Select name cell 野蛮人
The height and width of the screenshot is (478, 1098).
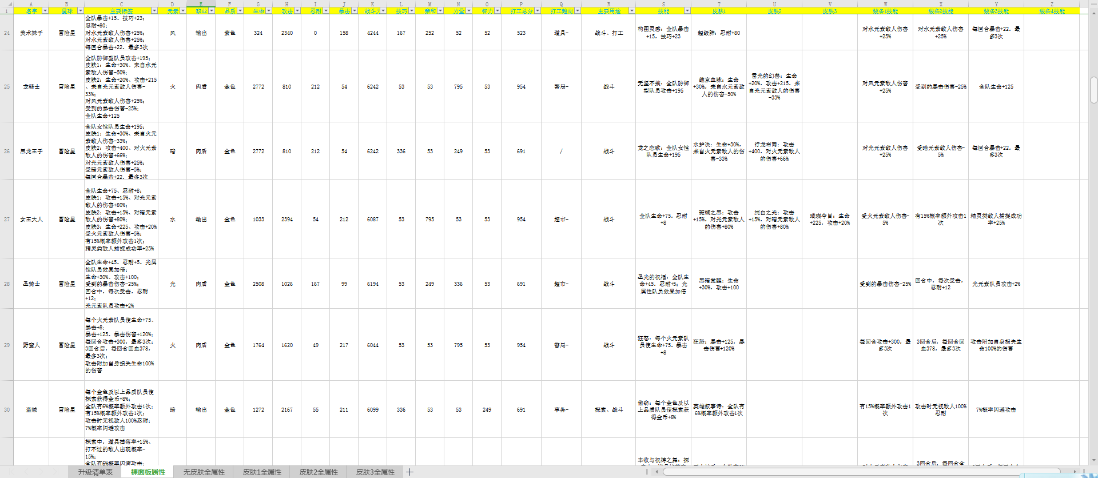[31, 345]
